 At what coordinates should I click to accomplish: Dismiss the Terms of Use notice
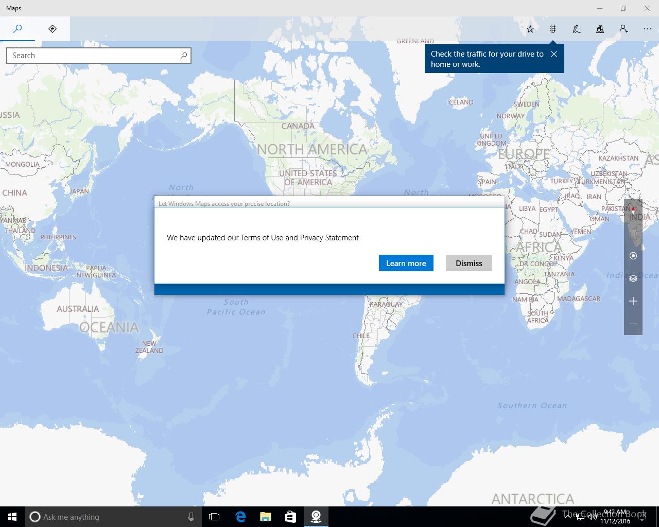(x=469, y=263)
